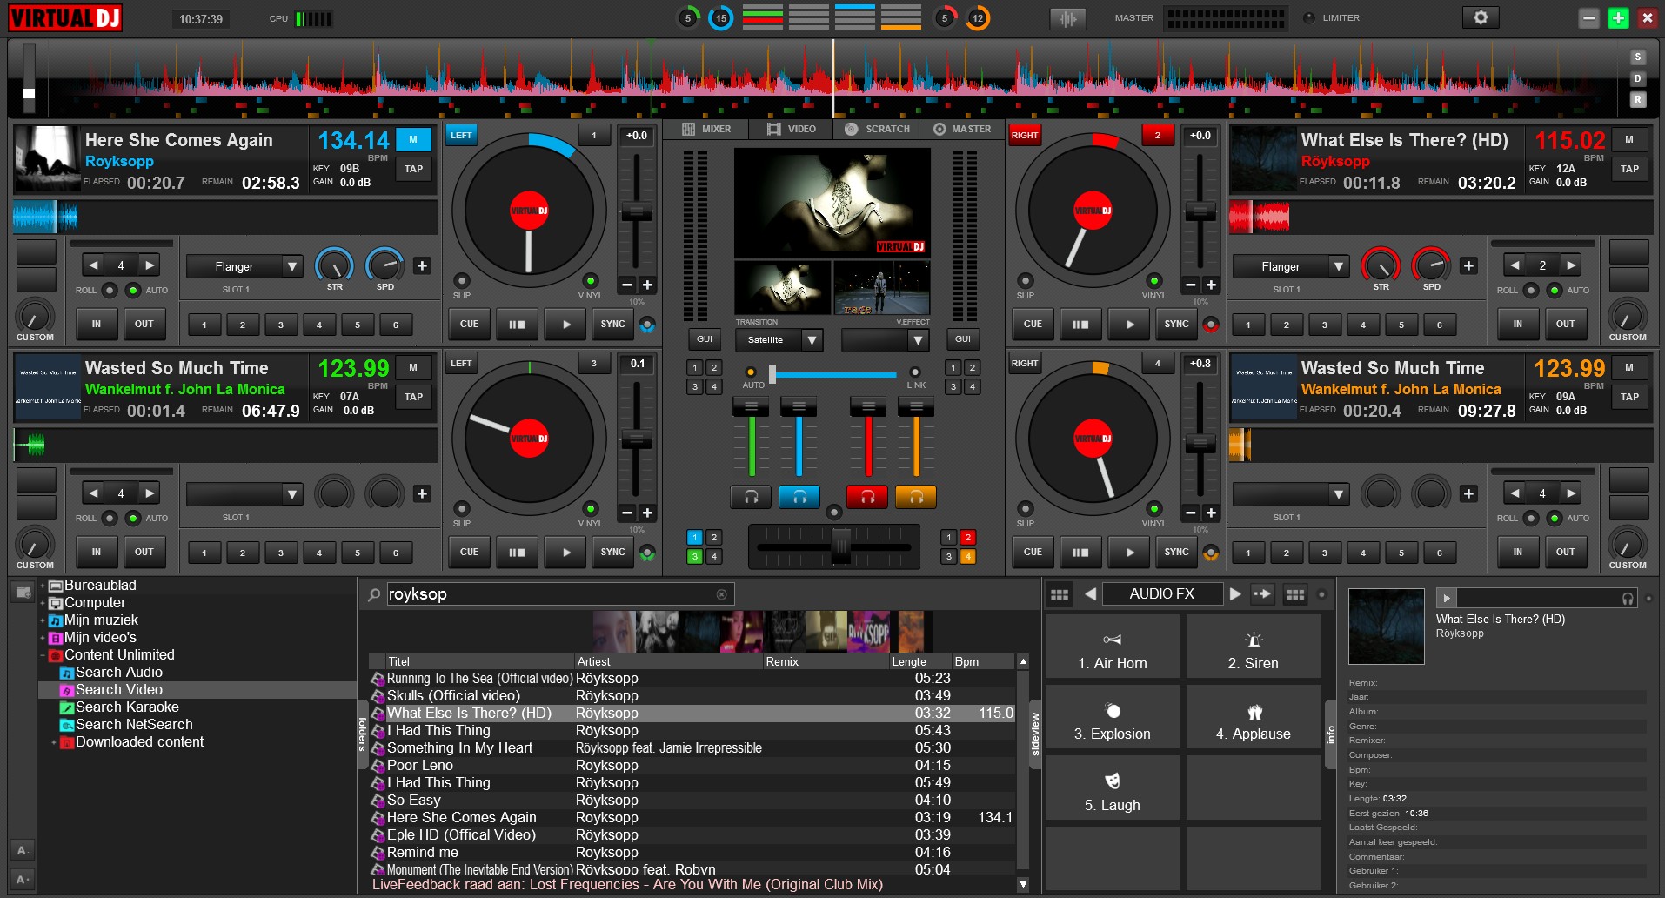Open the settings gear in top bar
Viewport: 1665px width, 898px height.
point(1481,17)
